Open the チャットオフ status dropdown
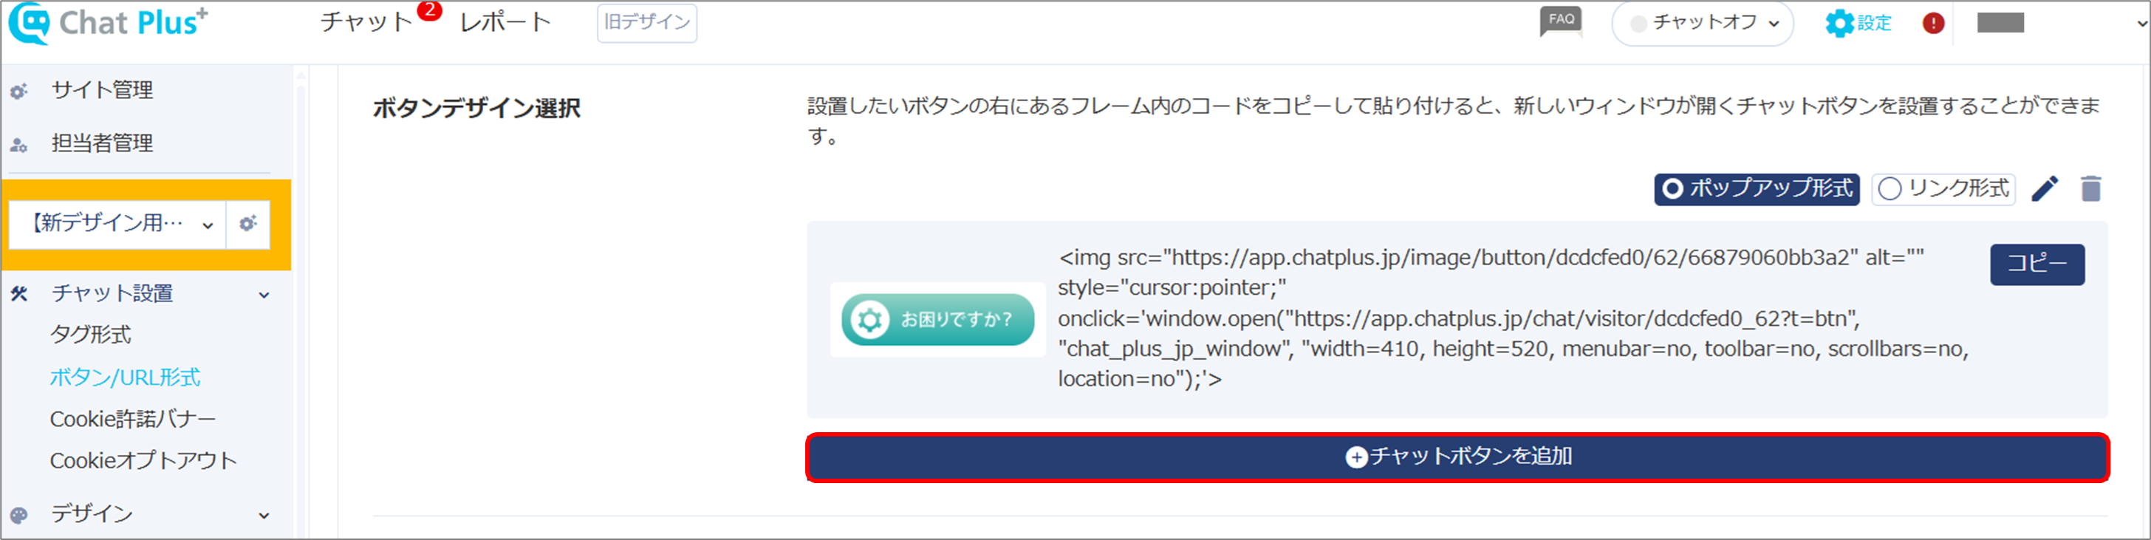 pyautogui.click(x=1702, y=24)
